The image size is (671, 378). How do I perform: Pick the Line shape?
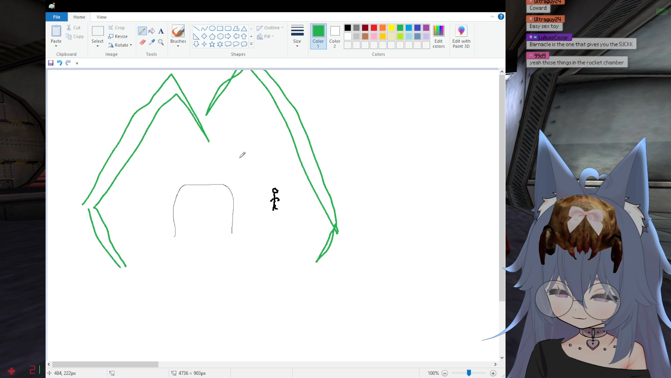click(x=196, y=28)
